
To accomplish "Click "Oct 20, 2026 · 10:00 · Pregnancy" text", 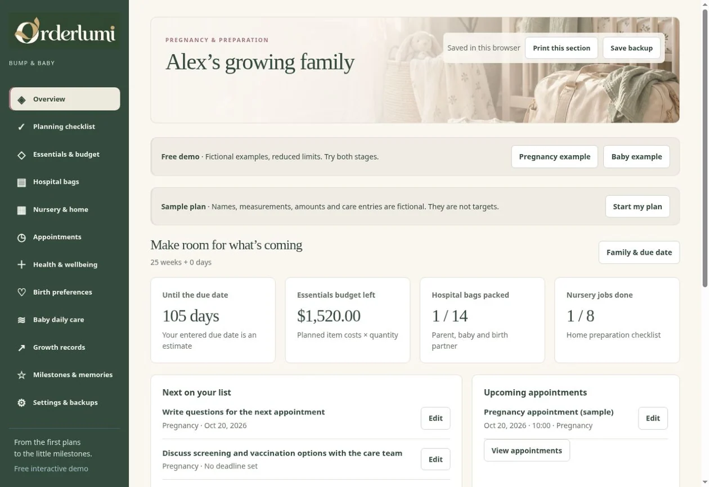I will 538,426.
